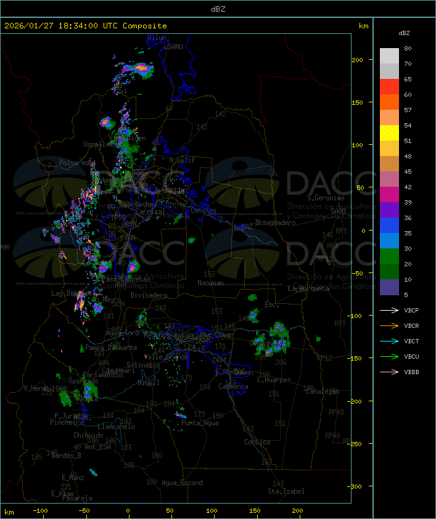Click the Pincheira map label

coord(67,422)
